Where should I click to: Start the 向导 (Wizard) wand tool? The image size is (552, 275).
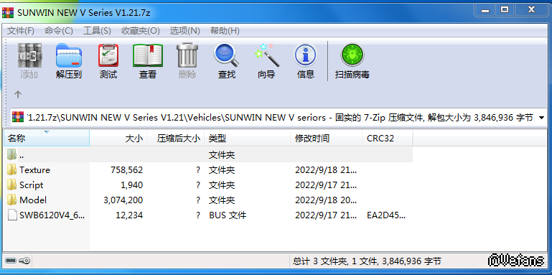coord(266,61)
